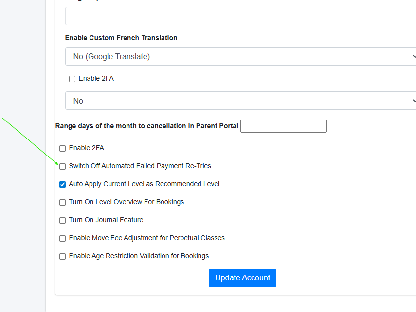Uncheck Auto Apply Current Level as Recommended Level
The image size is (416, 312).
coord(62,184)
